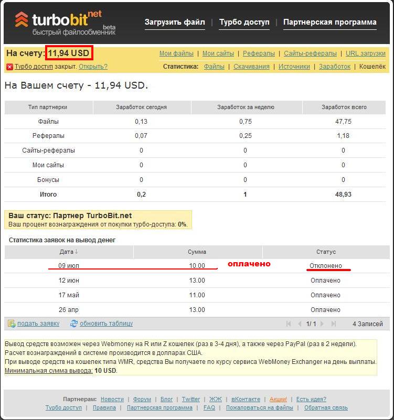
Task: Go to first page pagination arrow
Action: point(289,324)
